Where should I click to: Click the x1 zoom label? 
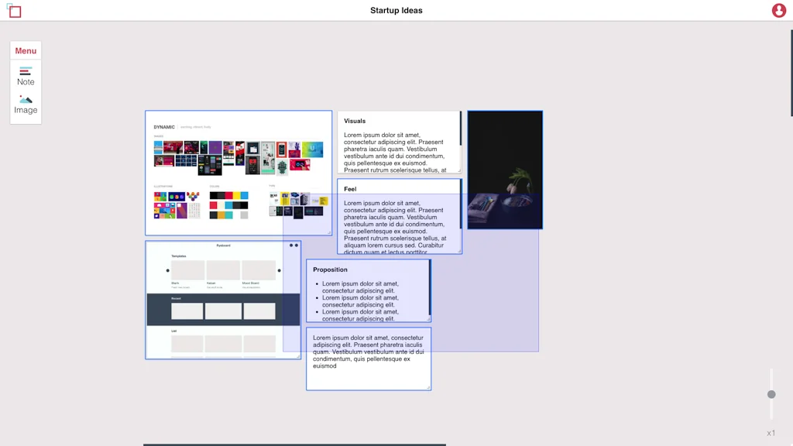[771, 433]
